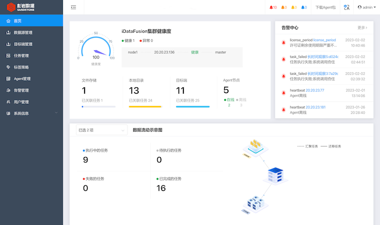This screenshot has width=380, height=225.
Task: Open 任务管理 menu item
Action: coord(31,56)
